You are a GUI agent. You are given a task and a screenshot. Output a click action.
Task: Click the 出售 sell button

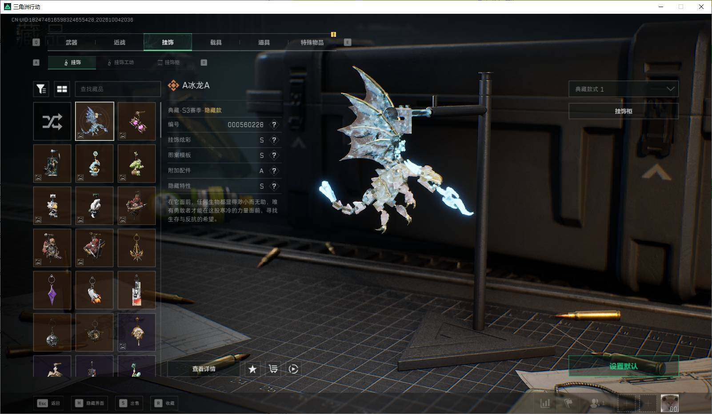coord(129,403)
